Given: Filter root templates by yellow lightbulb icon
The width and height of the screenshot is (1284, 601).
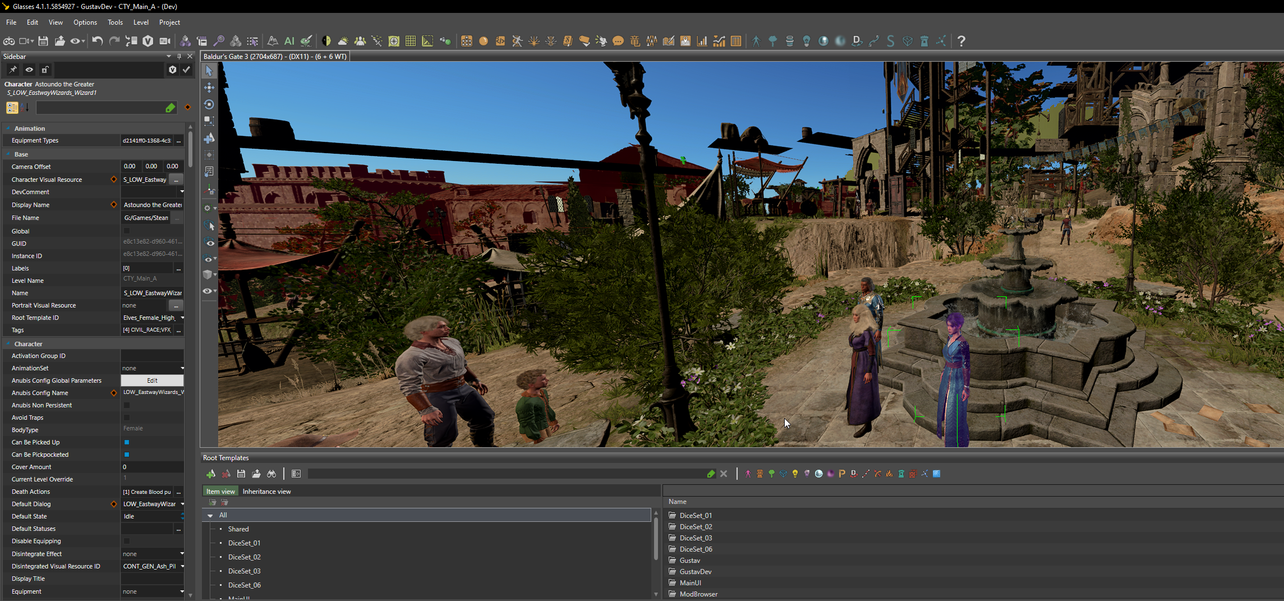Looking at the screenshot, I should click(795, 474).
